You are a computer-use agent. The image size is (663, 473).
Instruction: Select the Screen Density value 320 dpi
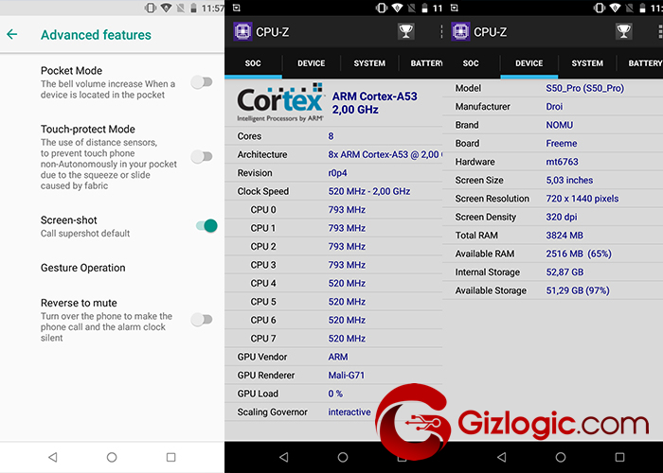pyautogui.click(x=561, y=217)
